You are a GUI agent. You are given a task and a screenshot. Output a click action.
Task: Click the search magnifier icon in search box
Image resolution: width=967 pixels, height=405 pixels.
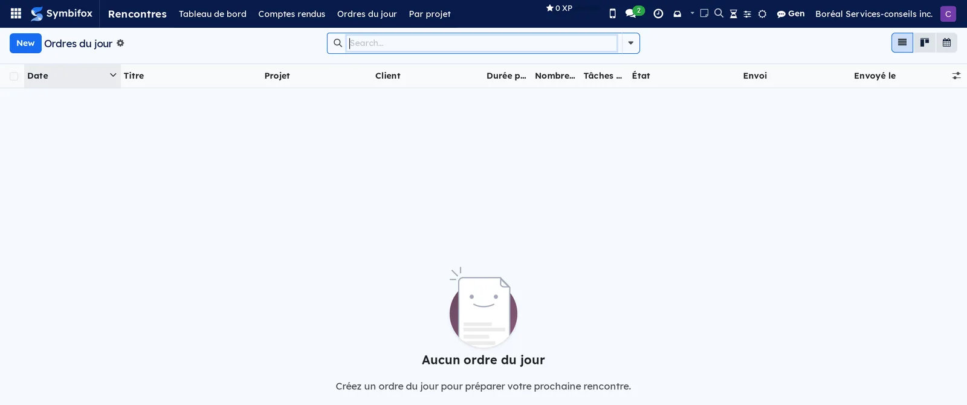tap(338, 43)
